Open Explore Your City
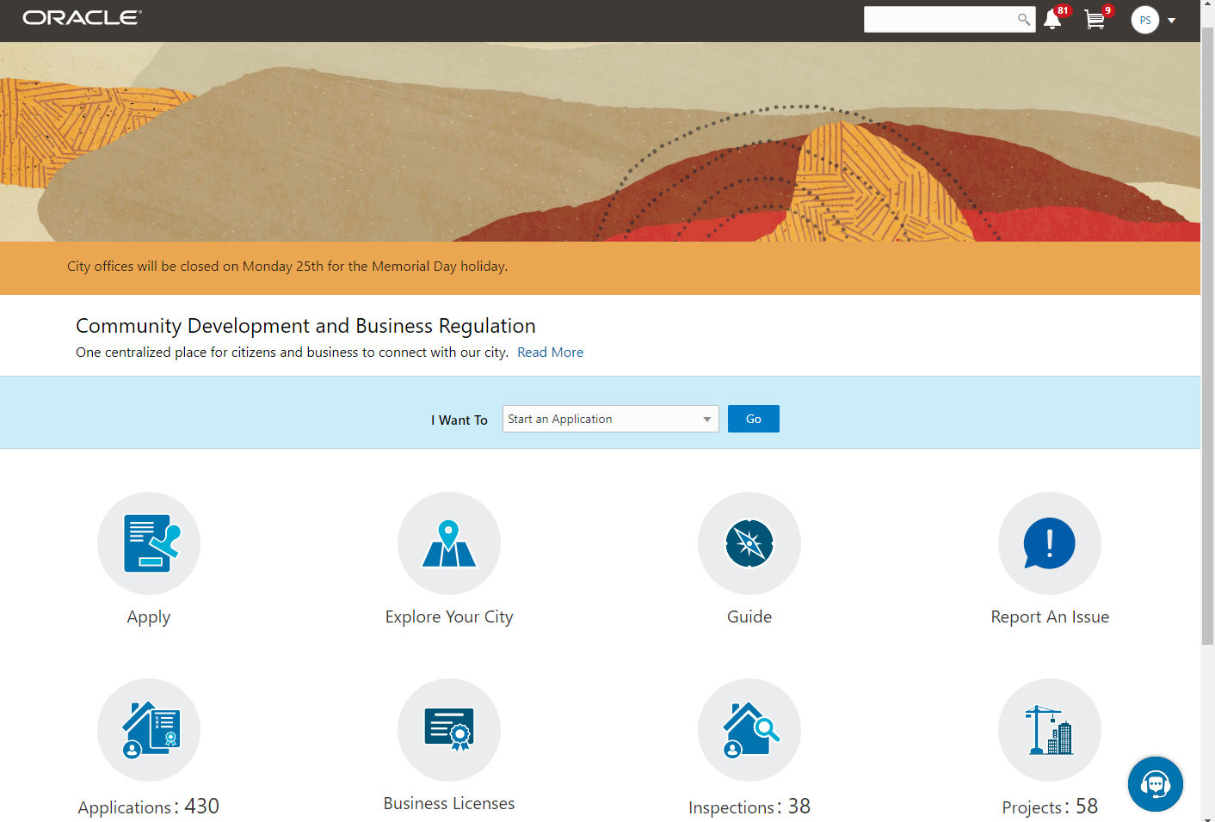 (x=449, y=543)
